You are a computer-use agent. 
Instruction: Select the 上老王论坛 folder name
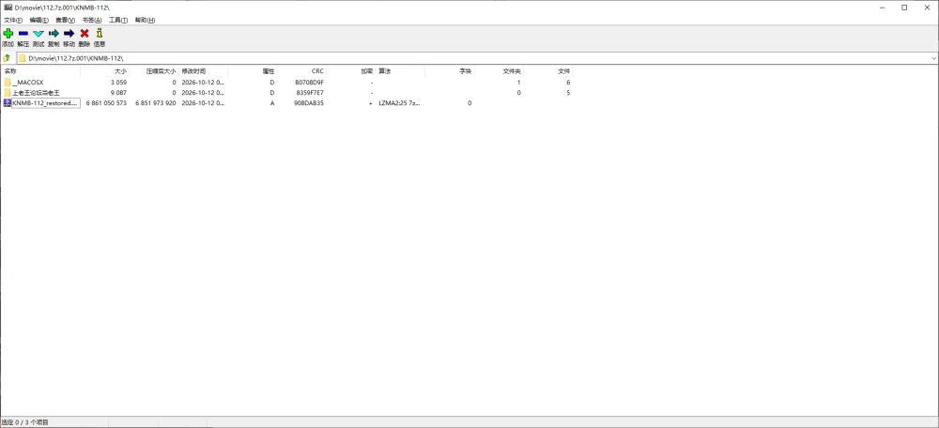[x=36, y=93]
